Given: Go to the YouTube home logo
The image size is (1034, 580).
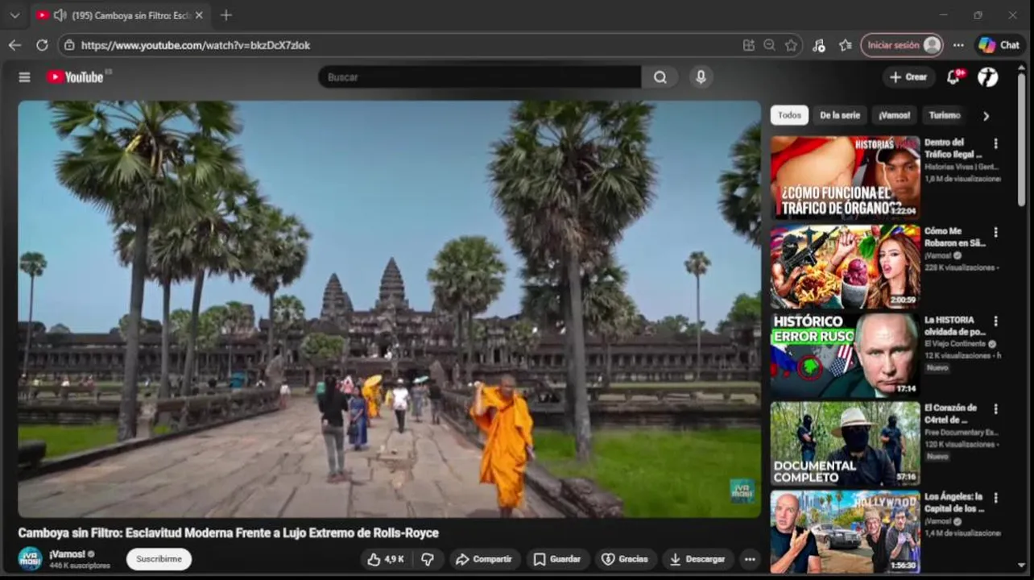Looking at the screenshot, I should coord(76,77).
